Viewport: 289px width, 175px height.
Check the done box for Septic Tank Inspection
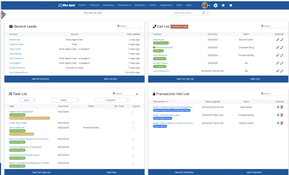[x=133, y=112]
